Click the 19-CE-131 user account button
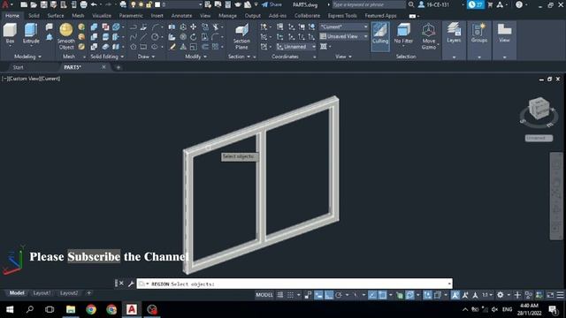 coord(434,4)
